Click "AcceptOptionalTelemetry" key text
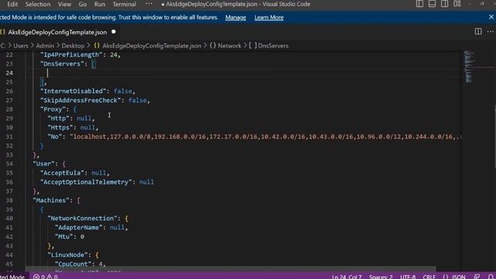Viewport: 496px width, 279px height. click(86, 182)
